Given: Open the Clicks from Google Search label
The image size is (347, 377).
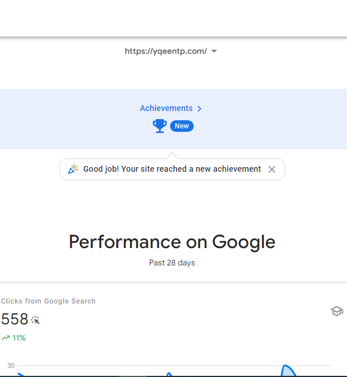Looking at the screenshot, I should pos(49,301).
